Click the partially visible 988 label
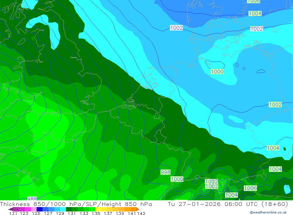293x215 pixels. coord(32,199)
